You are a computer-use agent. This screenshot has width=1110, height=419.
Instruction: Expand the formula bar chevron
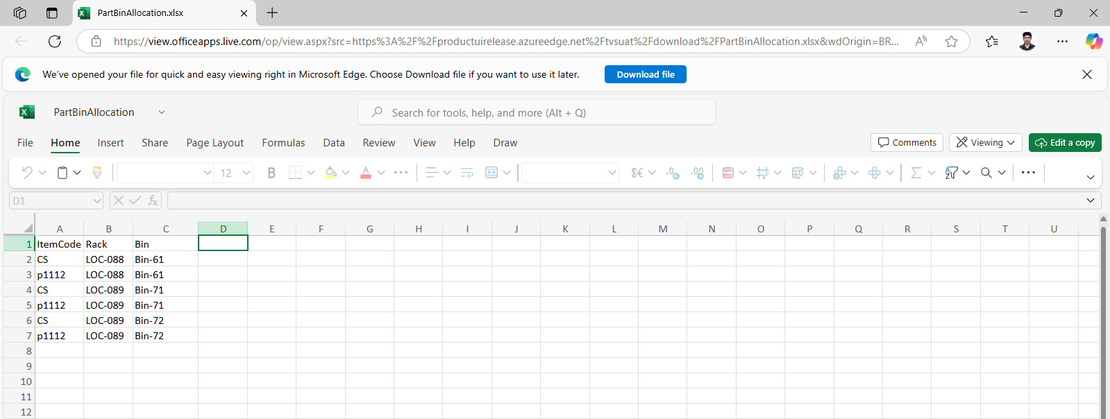(1090, 200)
